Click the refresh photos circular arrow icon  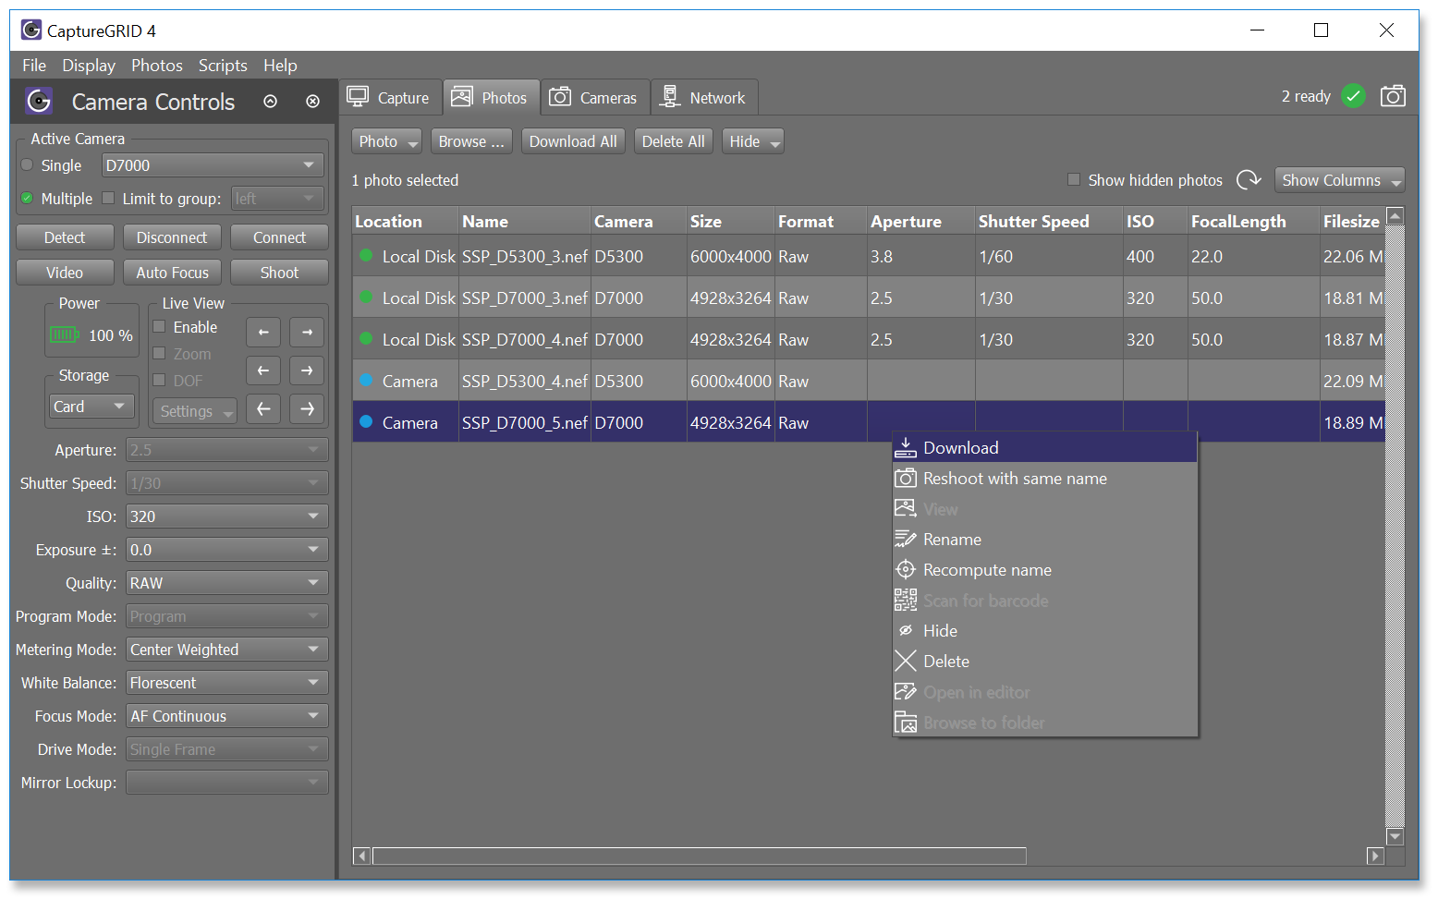[1248, 180]
